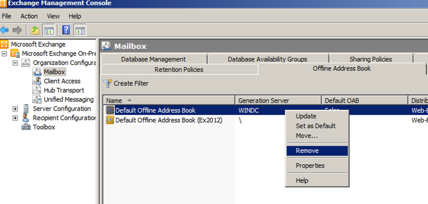This screenshot has height=204, width=428.
Task: Choose Move... from the context menu
Action: point(317,136)
